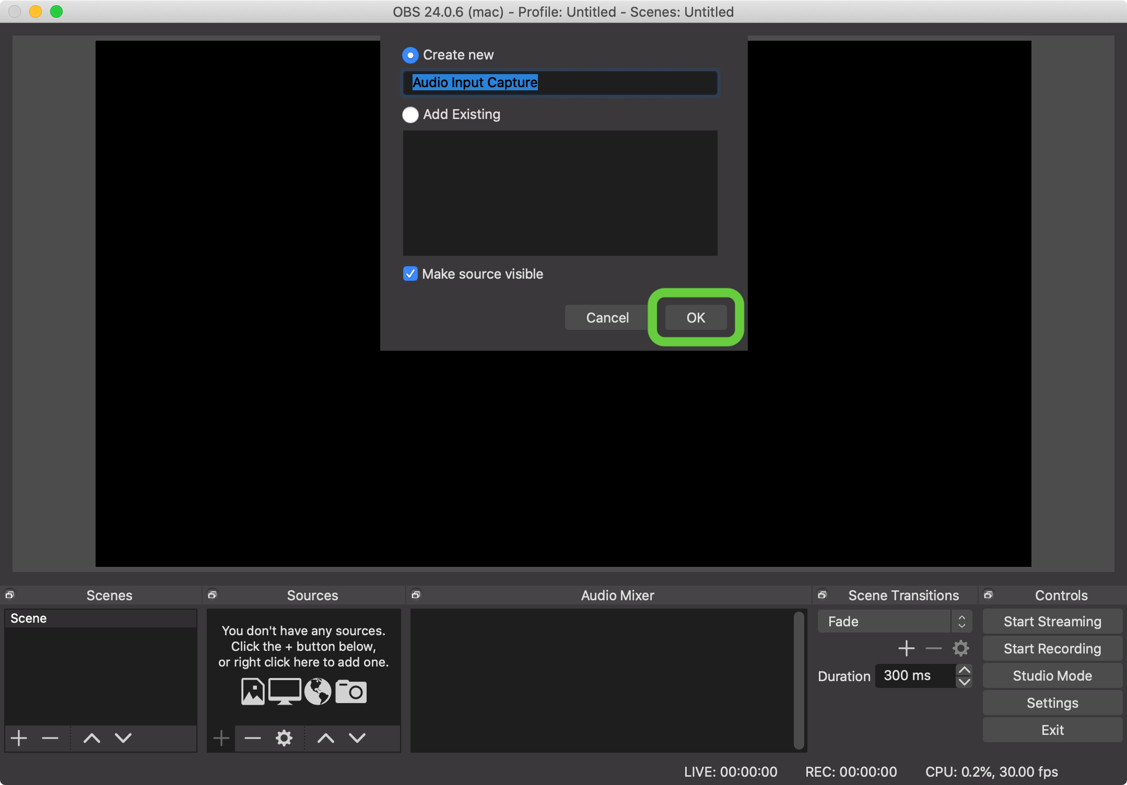Click the Scene Transitions panel title
Screen dimensions: 1127x785
[x=903, y=595]
